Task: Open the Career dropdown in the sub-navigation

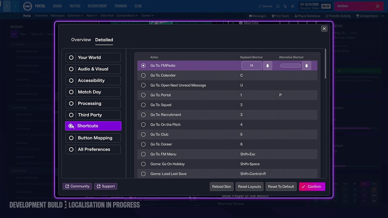Action: coord(147,16)
